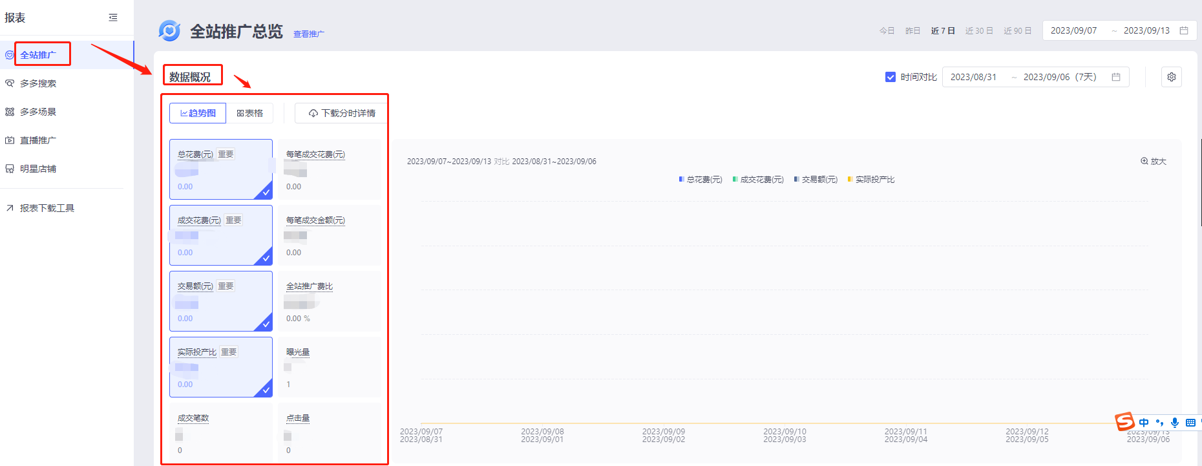Screen dimensions: 1202x466
Task: Open the soft keyboard icon in input toolbar
Action: 1190,423
